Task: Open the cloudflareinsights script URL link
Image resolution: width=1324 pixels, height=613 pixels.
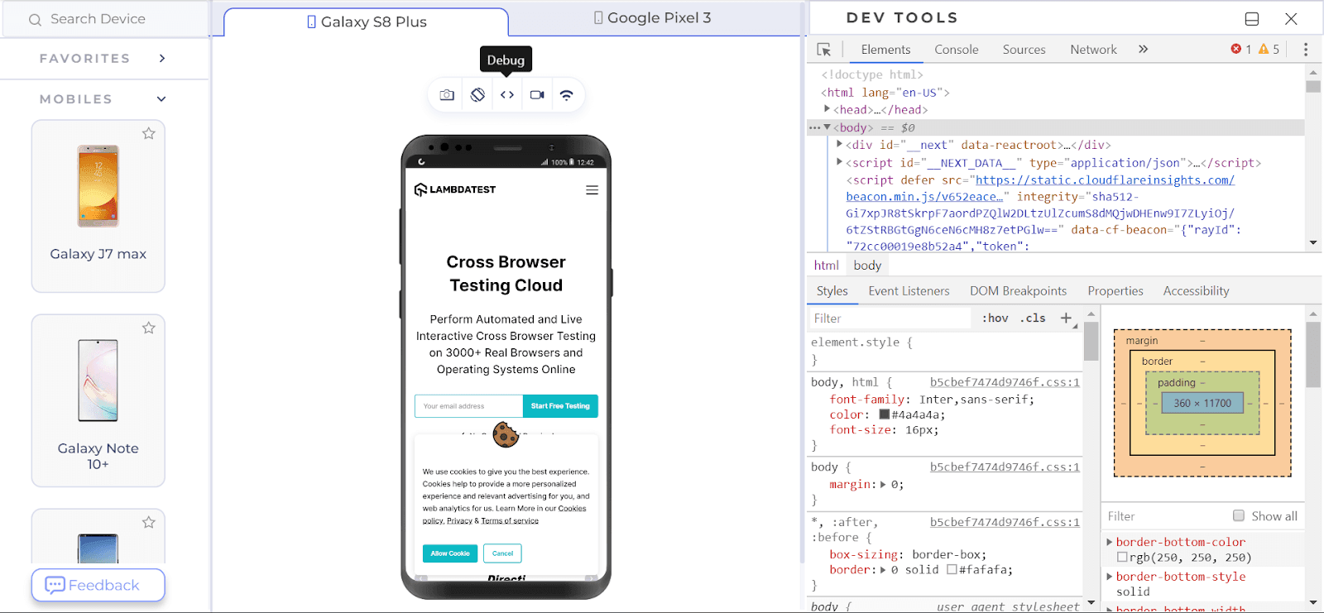Action: 1040,189
